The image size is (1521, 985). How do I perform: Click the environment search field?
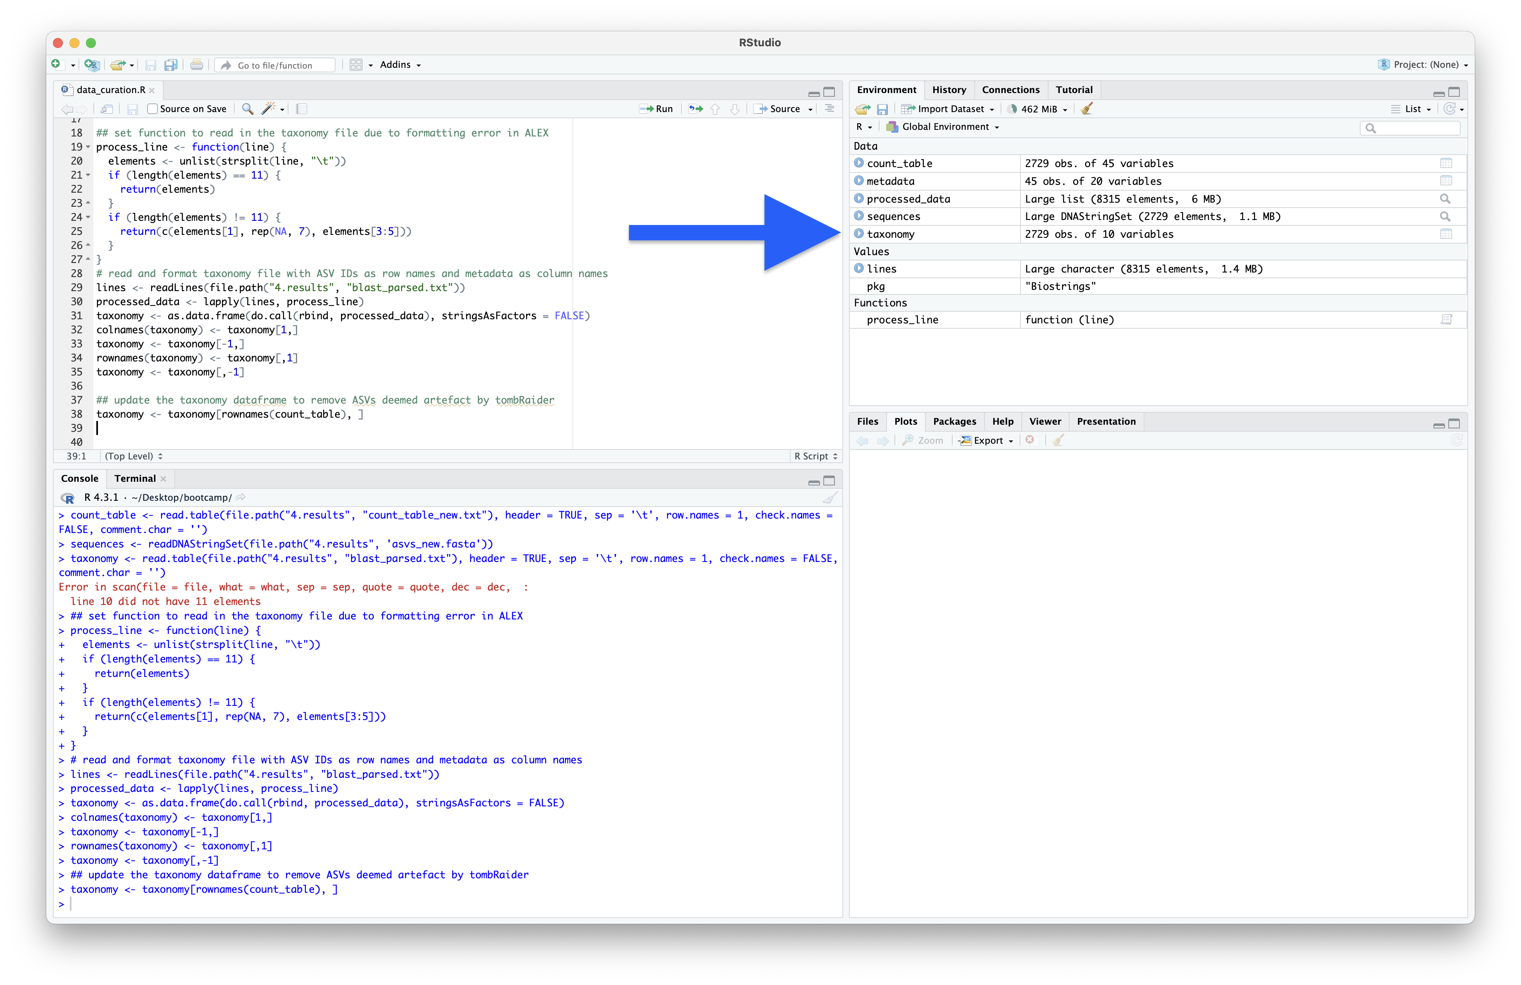coord(1411,128)
